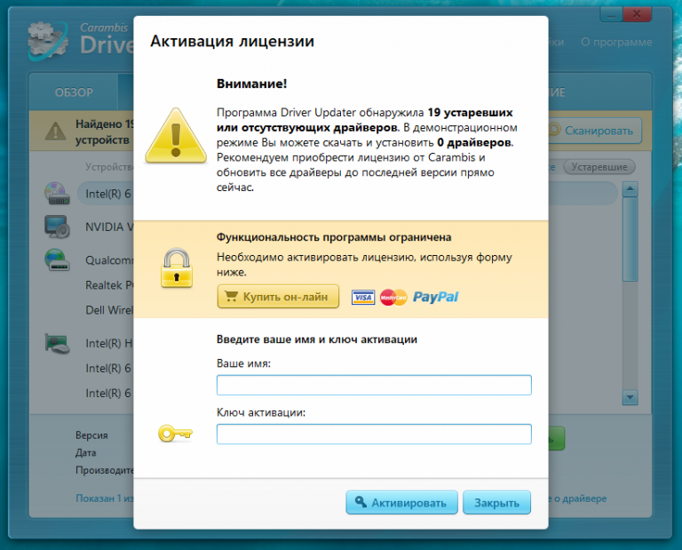Click Купить он-лайн button
Viewport: 682px width, 550px height.
pyautogui.click(x=278, y=296)
